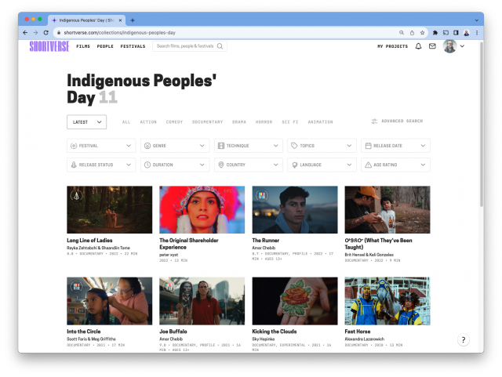The image size is (502, 377).
Task: Open the Latest sort dropdown
Action: pos(86,122)
